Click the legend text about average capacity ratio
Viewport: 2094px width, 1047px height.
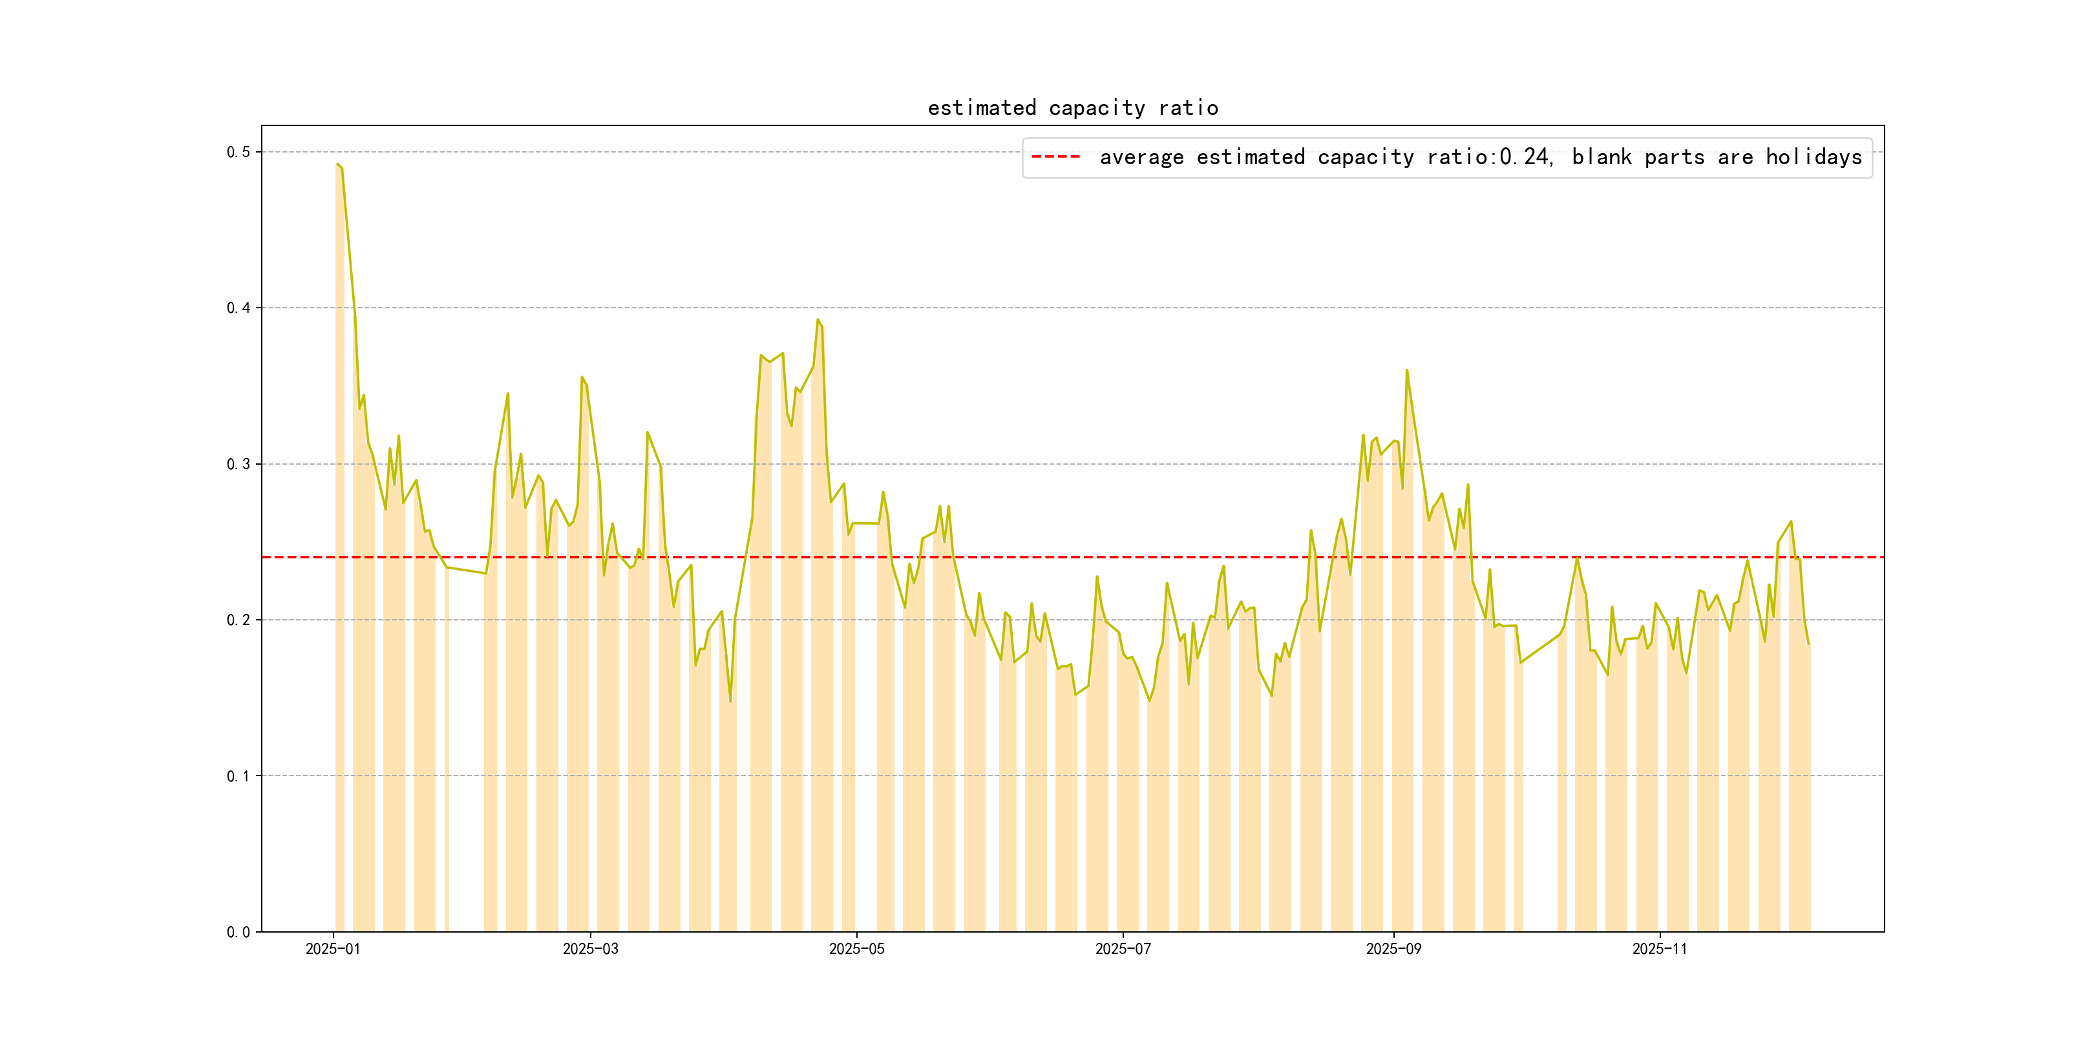[x=1479, y=157]
